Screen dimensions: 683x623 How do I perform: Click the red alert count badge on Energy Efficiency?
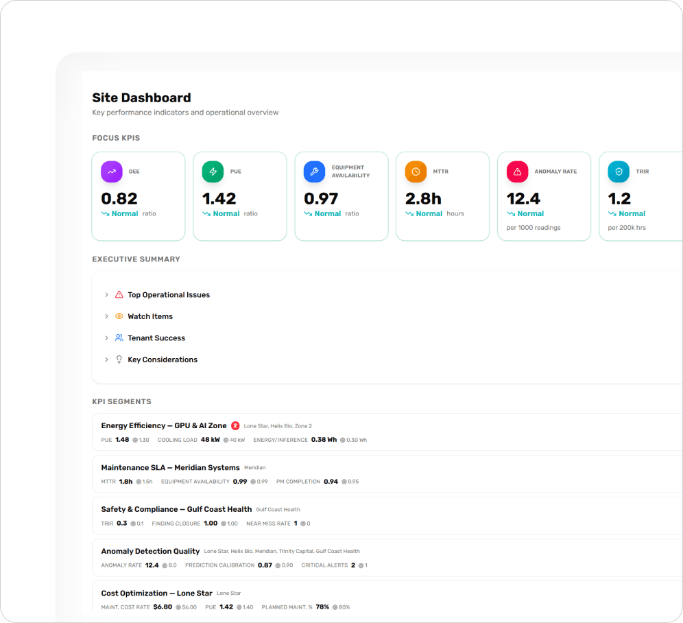[x=235, y=425]
